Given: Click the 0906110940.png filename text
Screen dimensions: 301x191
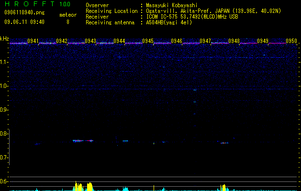Looking at the screenshot, I should (24, 13).
